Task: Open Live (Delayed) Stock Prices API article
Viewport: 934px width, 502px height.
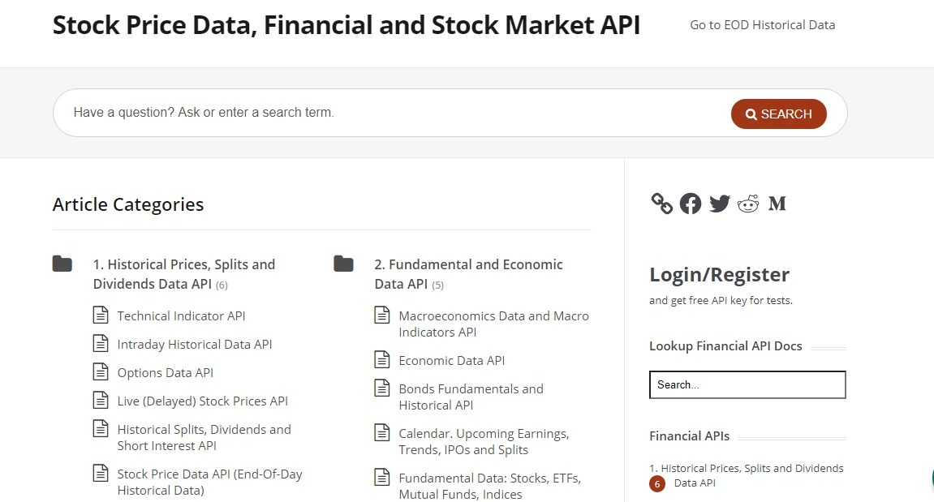Action: (203, 401)
